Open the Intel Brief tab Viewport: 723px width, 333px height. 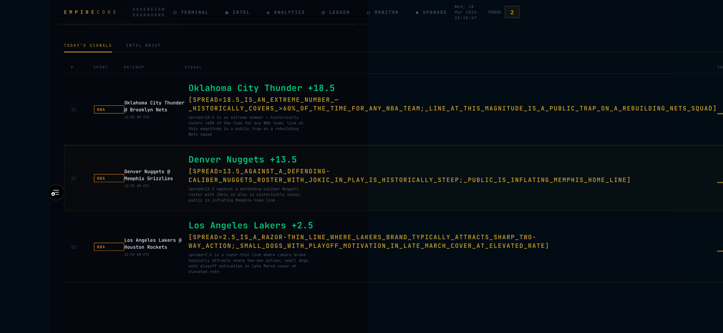(x=143, y=45)
